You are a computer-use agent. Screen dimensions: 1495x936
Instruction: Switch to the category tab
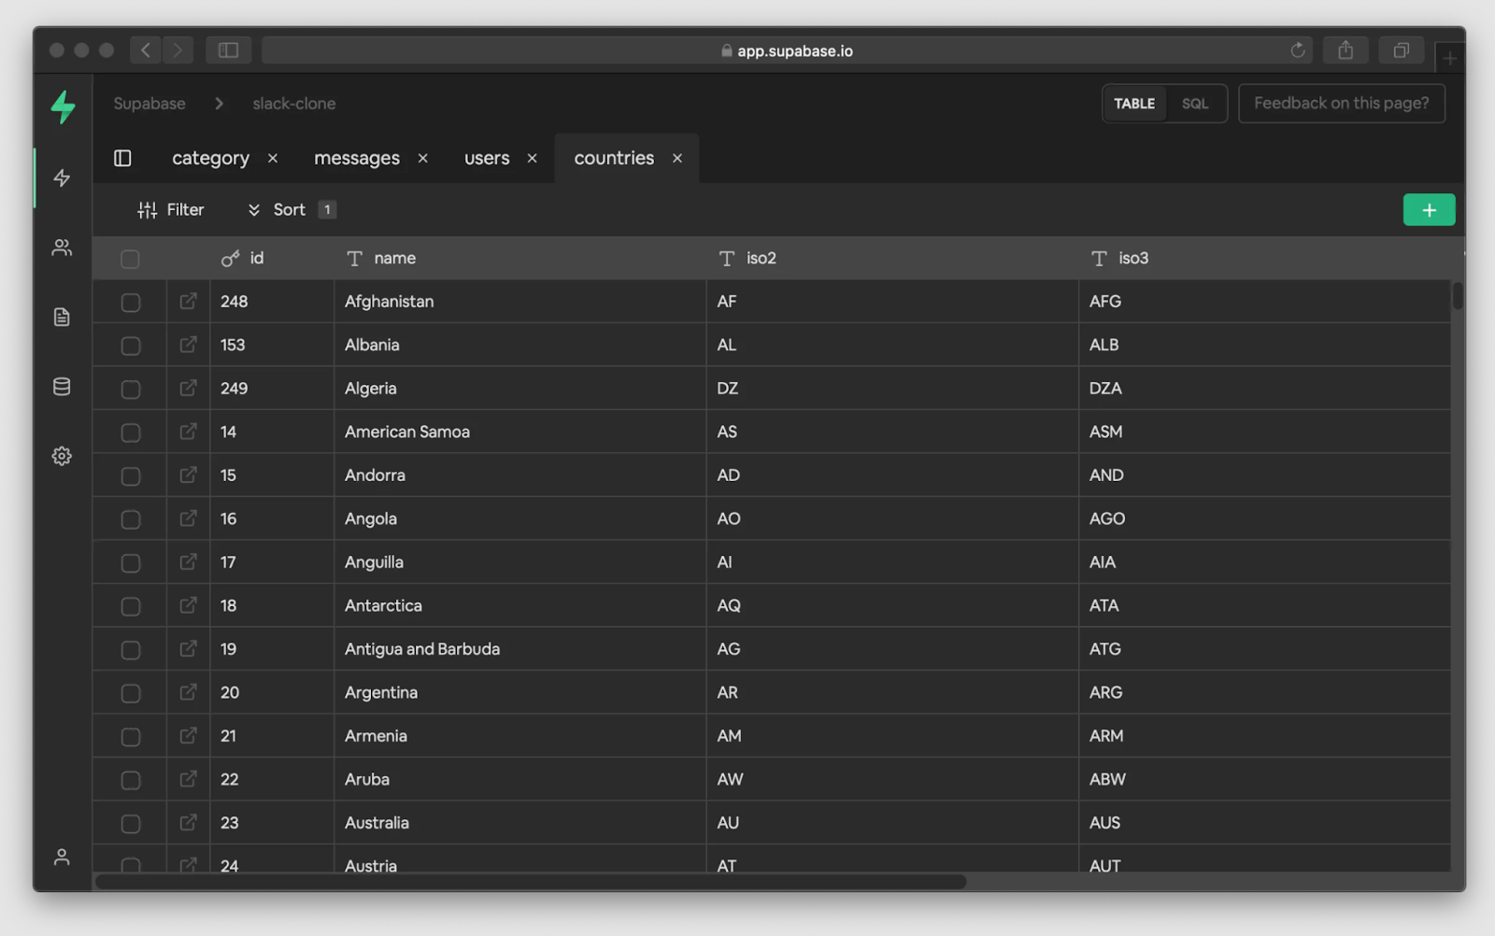[x=210, y=158]
